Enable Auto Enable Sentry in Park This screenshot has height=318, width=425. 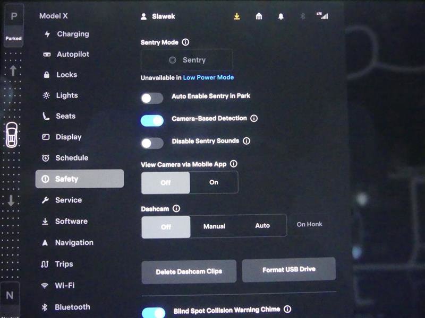pos(152,98)
